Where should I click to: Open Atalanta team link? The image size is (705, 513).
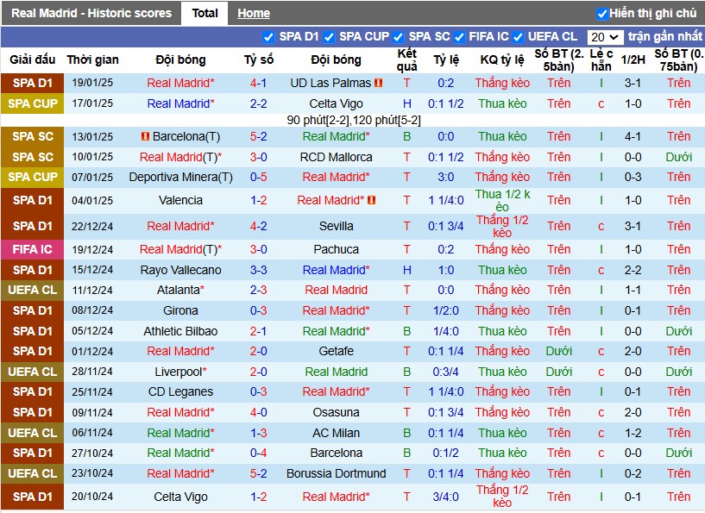coord(178,291)
